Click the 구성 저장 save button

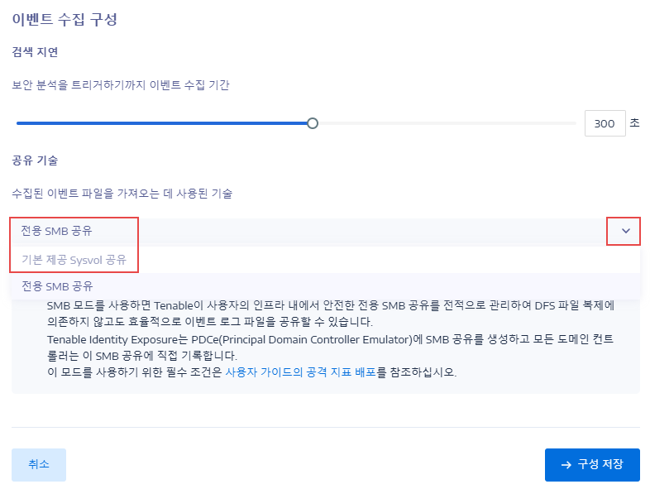[x=592, y=464]
